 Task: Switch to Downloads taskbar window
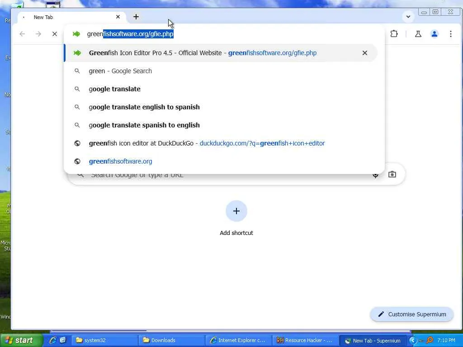(x=171, y=340)
